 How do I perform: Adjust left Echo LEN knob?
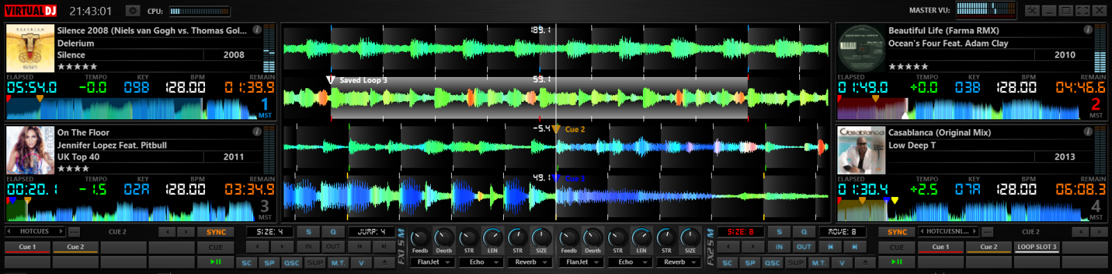tap(492, 238)
